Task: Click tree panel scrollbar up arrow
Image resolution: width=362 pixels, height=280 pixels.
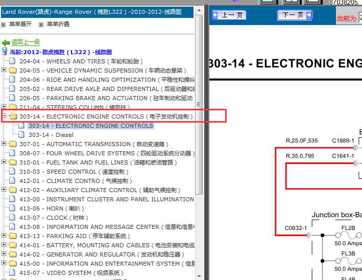Action: (199, 10)
